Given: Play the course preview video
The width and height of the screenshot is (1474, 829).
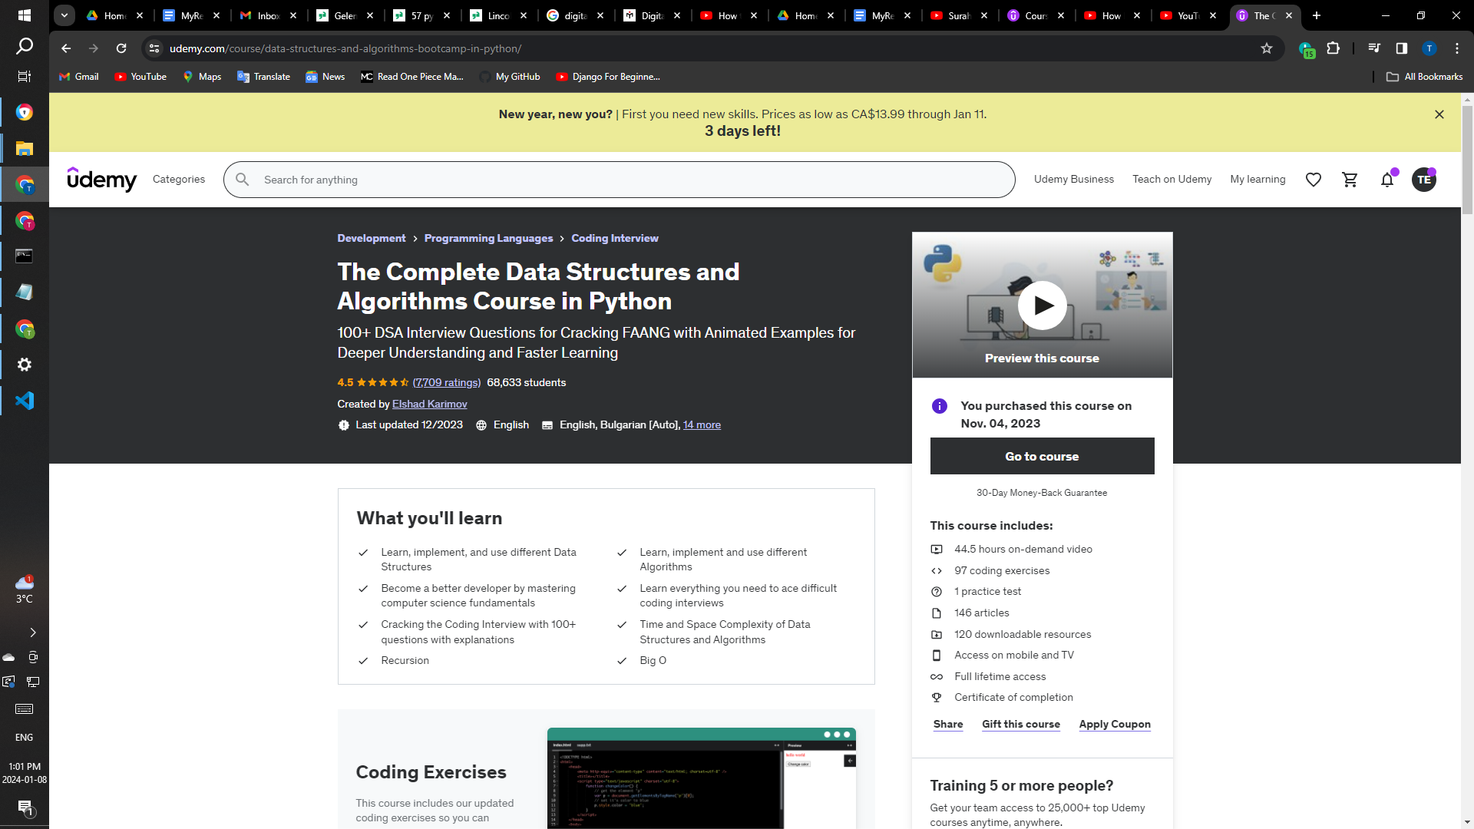Looking at the screenshot, I should [x=1042, y=306].
